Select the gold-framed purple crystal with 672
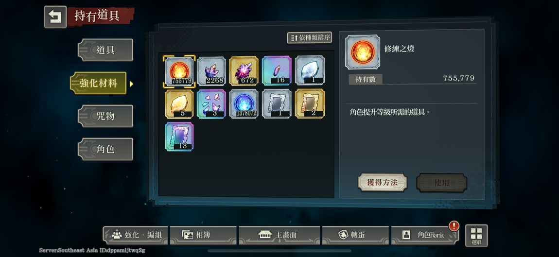 [244, 71]
